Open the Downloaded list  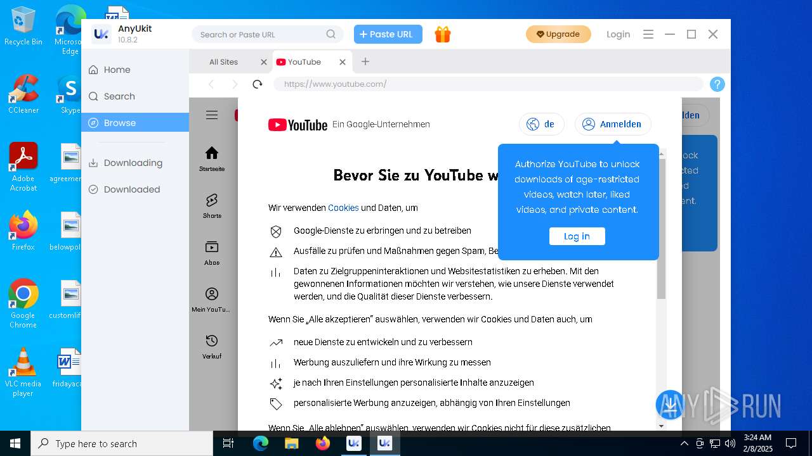click(135, 189)
